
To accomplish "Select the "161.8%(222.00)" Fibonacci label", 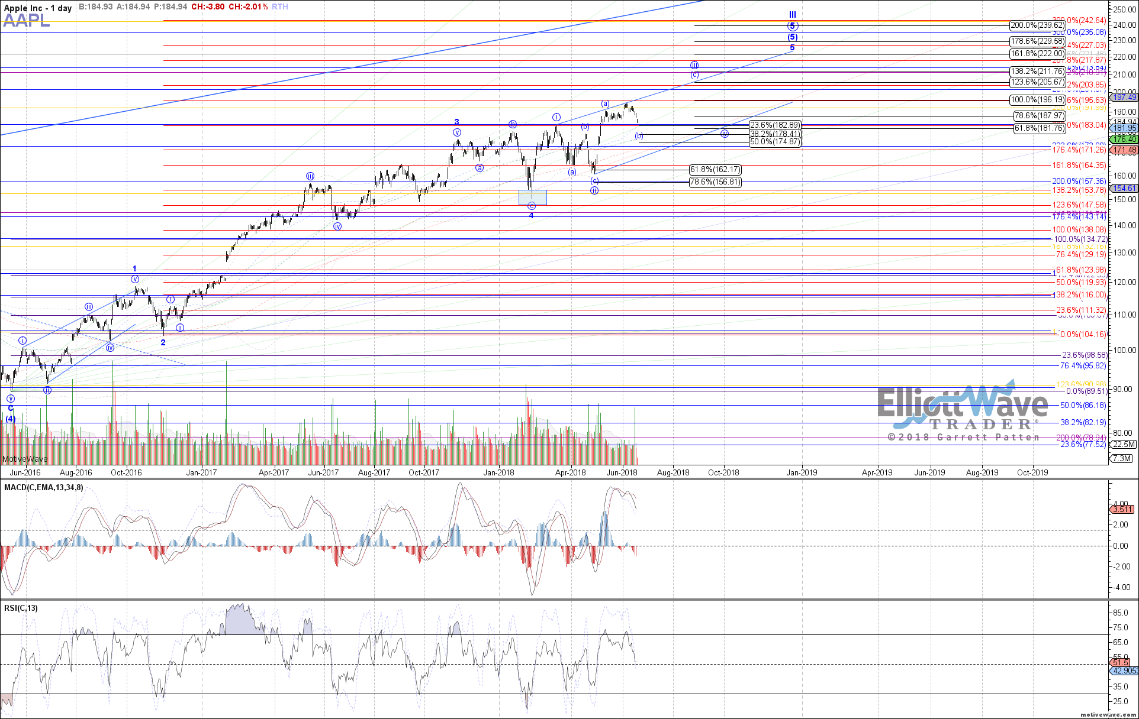I will pyautogui.click(x=1037, y=54).
